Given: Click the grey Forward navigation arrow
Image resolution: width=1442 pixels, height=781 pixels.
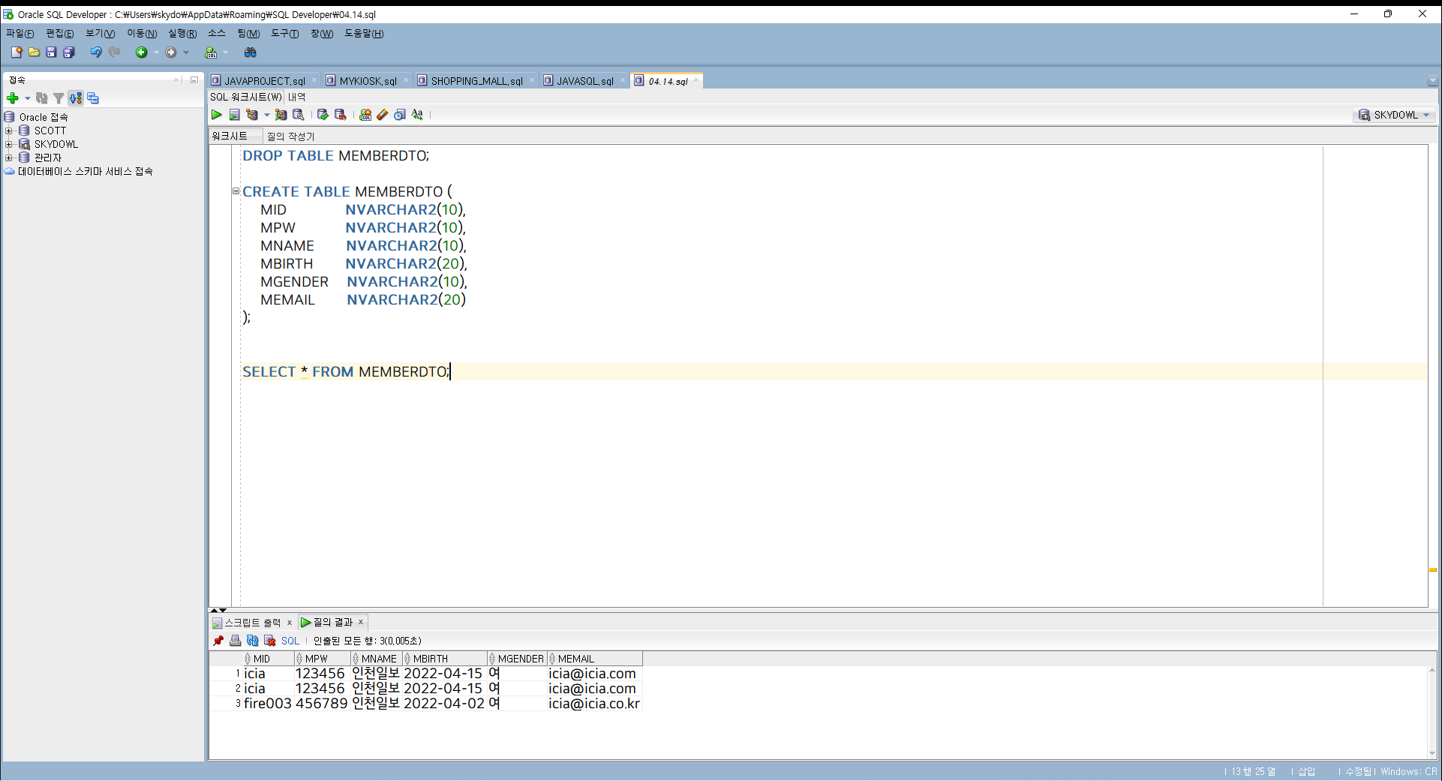Looking at the screenshot, I should pyautogui.click(x=171, y=53).
